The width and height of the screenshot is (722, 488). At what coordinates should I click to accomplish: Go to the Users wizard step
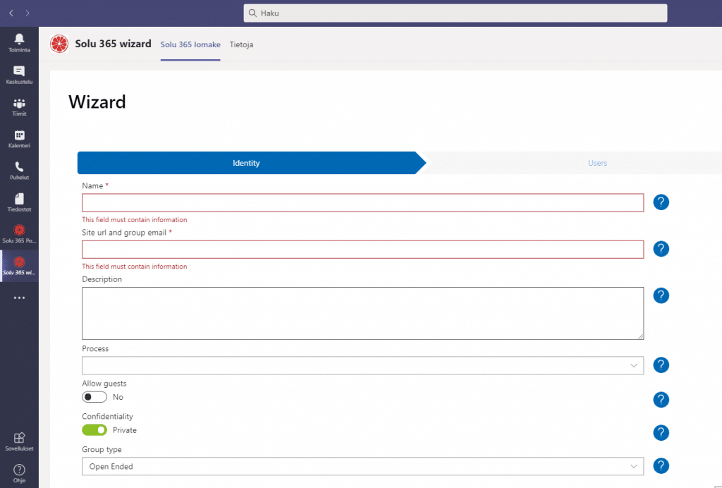click(x=597, y=163)
